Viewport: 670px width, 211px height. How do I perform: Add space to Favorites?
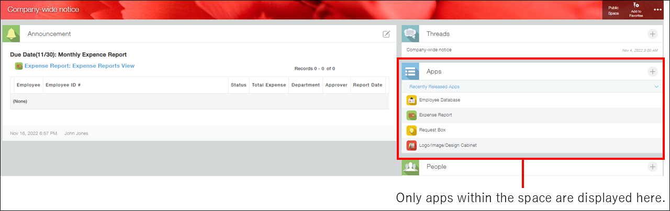pos(636,9)
